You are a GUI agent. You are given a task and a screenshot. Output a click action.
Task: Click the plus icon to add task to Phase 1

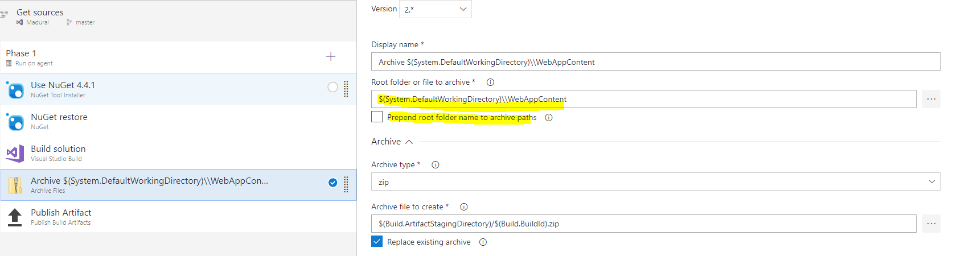coord(331,56)
